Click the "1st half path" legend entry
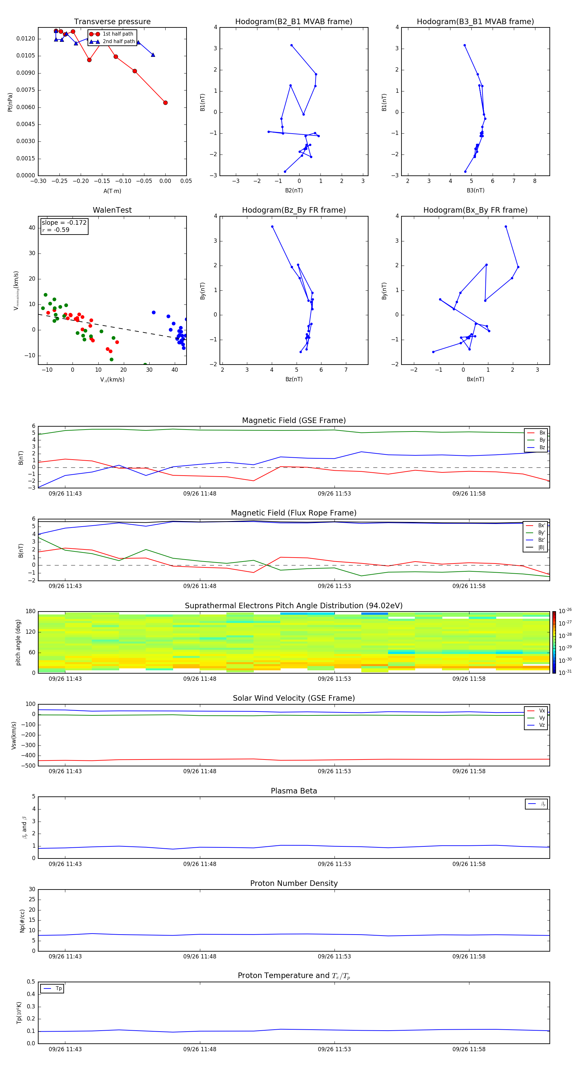The image size is (588, 1078). (x=112, y=34)
